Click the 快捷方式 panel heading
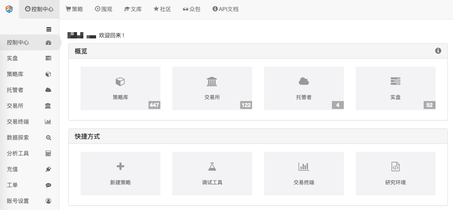The width and height of the screenshot is (453, 210). [87, 136]
